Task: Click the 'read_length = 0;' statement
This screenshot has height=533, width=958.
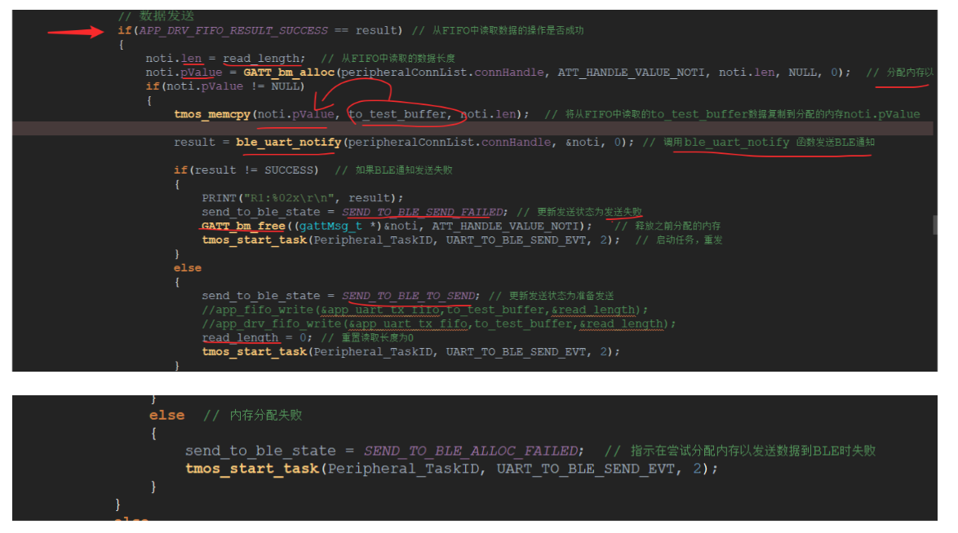Action: 257,338
